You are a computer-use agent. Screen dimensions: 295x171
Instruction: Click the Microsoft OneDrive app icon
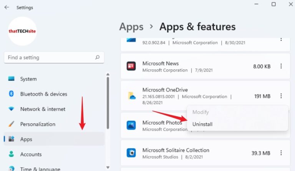(131, 96)
